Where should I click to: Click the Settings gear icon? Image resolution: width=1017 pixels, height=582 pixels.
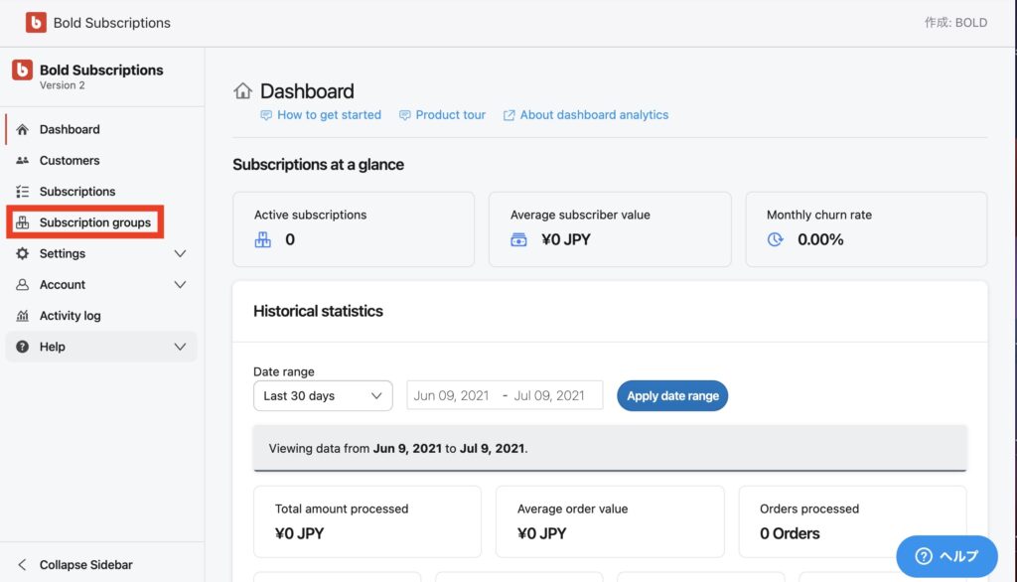click(22, 253)
